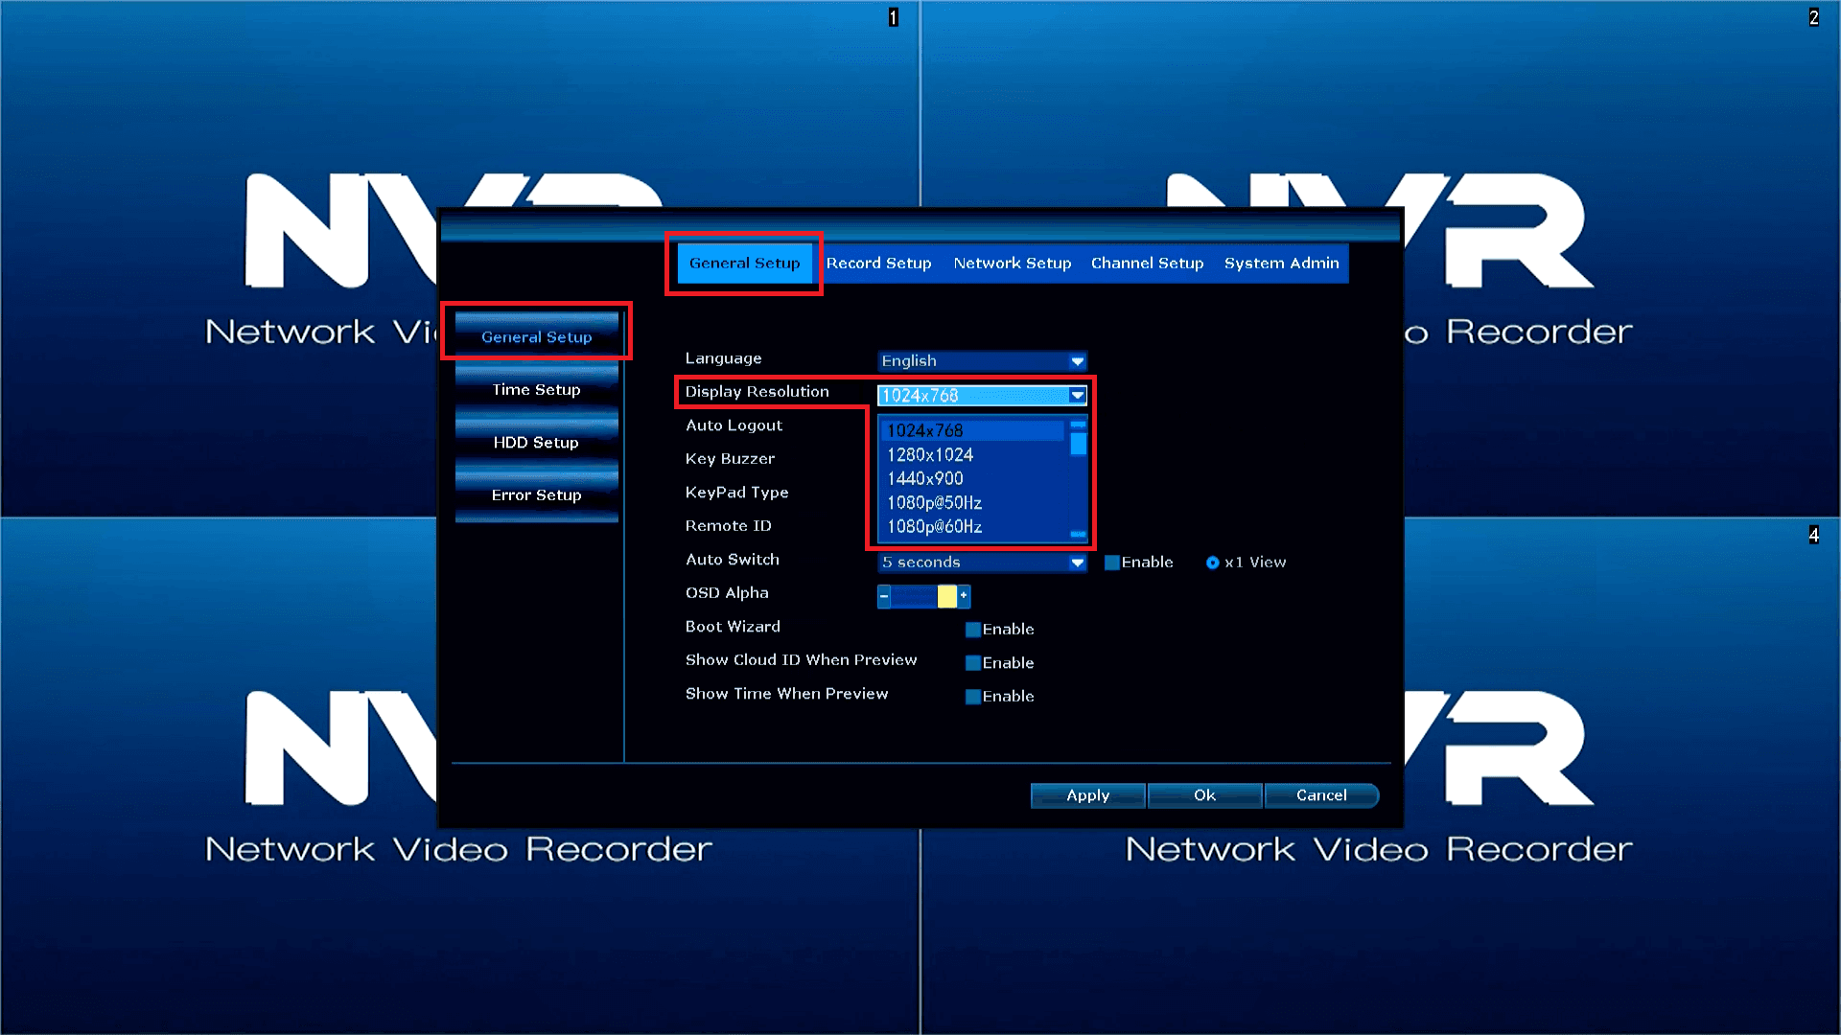Image resolution: width=1841 pixels, height=1035 pixels.
Task: Click the resolution list scroll-down arrow
Action: 1078,534
